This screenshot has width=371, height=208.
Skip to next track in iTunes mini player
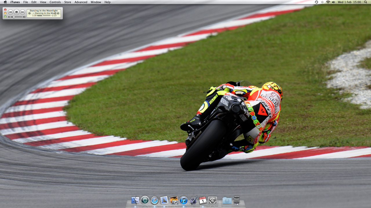(23, 12)
